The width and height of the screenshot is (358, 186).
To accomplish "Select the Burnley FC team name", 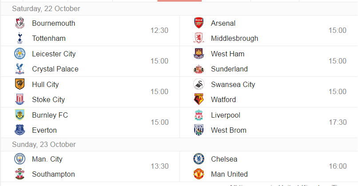I will click(50, 115).
